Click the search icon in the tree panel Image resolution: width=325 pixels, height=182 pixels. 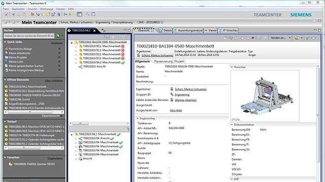106,37
